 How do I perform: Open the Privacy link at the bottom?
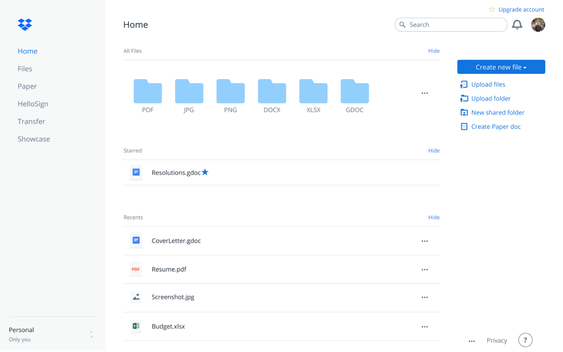click(x=496, y=340)
